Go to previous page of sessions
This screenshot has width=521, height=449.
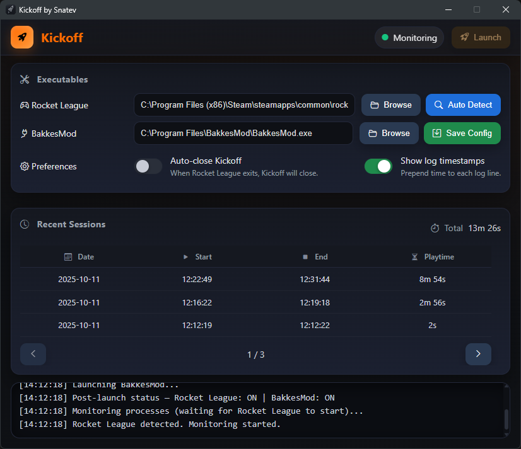point(33,354)
